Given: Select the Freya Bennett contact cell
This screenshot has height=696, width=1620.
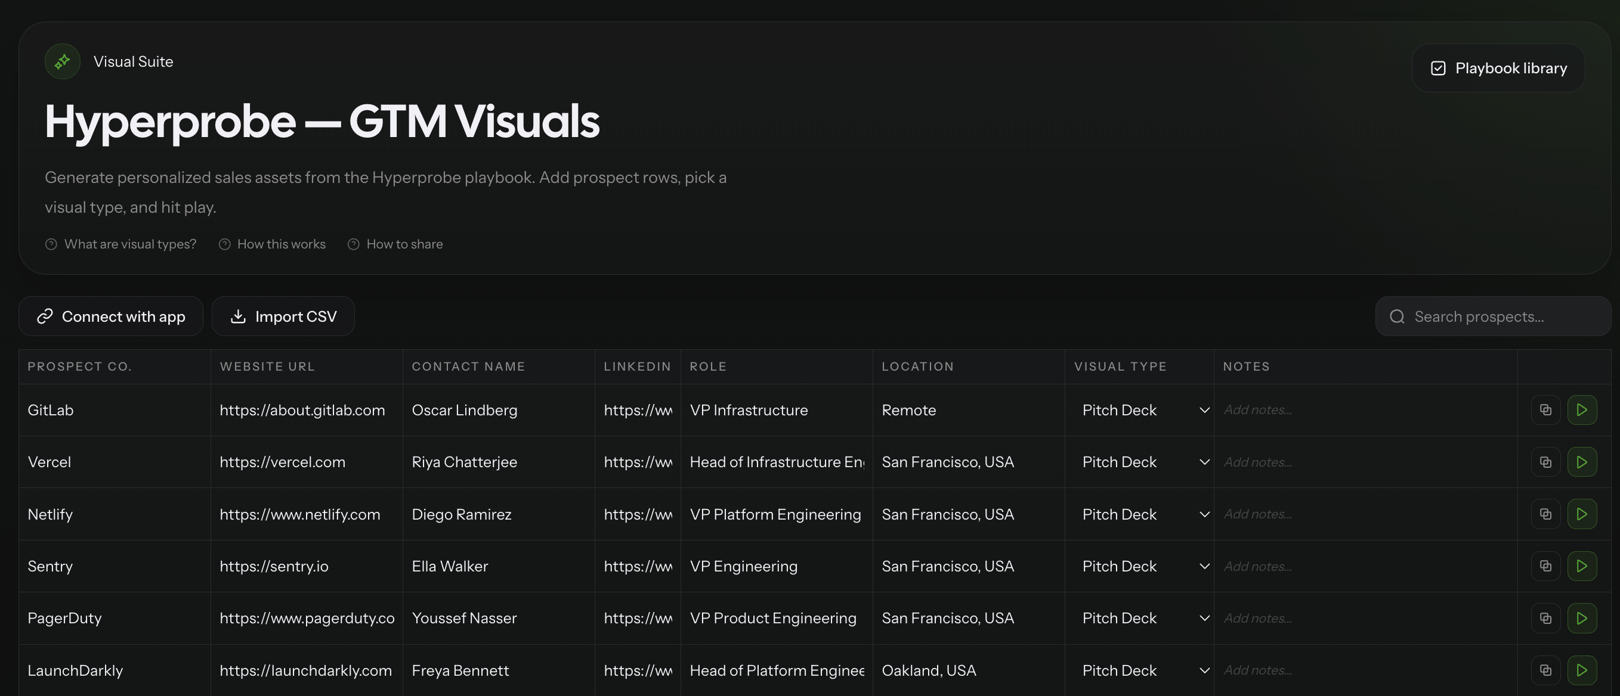Looking at the screenshot, I should point(499,671).
